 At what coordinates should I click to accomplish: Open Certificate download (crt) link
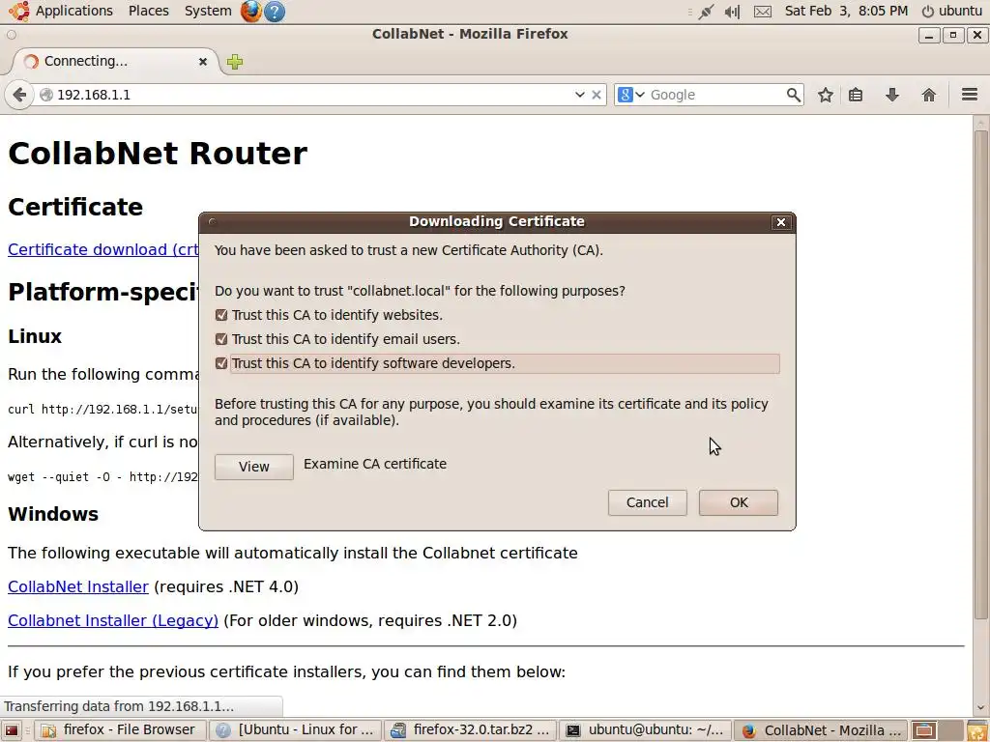[x=103, y=249]
